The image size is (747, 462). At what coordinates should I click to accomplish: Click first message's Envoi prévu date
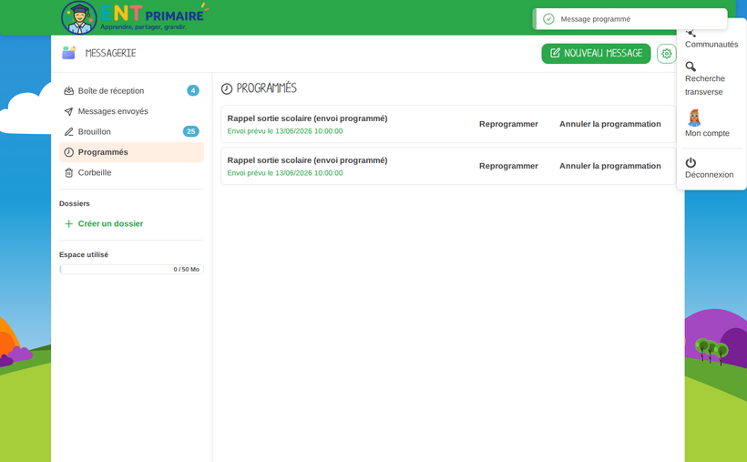coord(285,131)
